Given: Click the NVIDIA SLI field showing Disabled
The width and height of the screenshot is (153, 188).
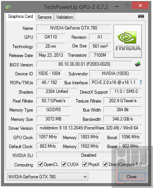Looking at the screenshot, I should pos(89,155).
